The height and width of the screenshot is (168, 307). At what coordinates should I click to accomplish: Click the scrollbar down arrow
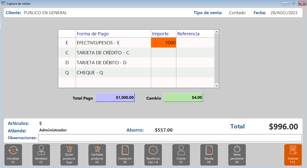pyautogui.click(x=217, y=86)
